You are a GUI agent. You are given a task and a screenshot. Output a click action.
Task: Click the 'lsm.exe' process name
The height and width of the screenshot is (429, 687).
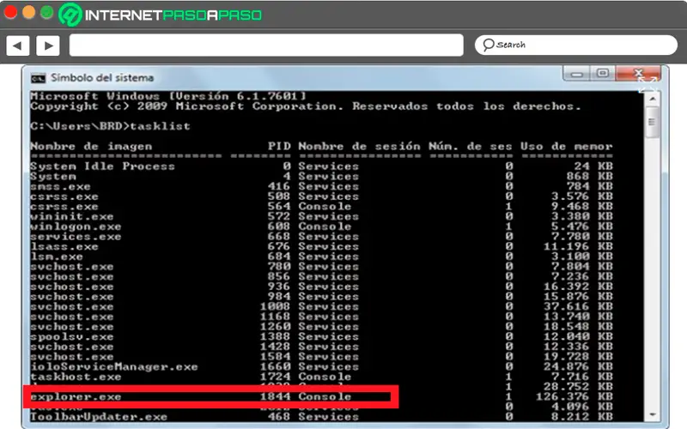coord(57,257)
